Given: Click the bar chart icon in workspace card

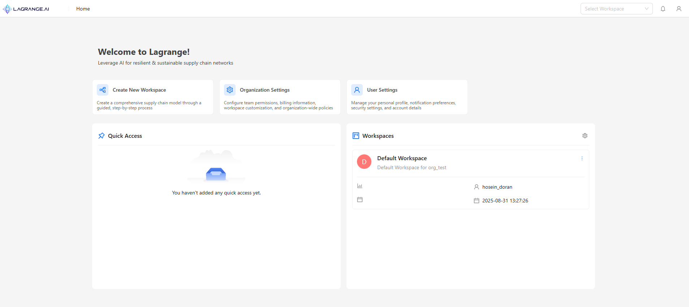Looking at the screenshot, I should tap(360, 186).
